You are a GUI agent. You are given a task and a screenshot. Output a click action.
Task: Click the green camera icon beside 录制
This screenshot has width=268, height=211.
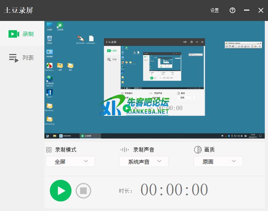click(x=13, y=34)
